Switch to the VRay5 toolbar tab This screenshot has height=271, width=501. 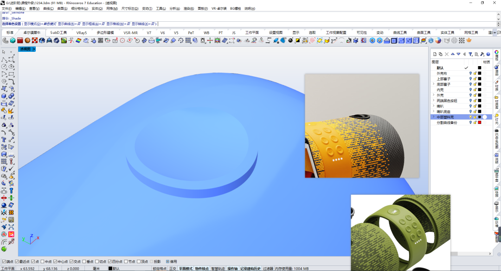tap(82, 32)
